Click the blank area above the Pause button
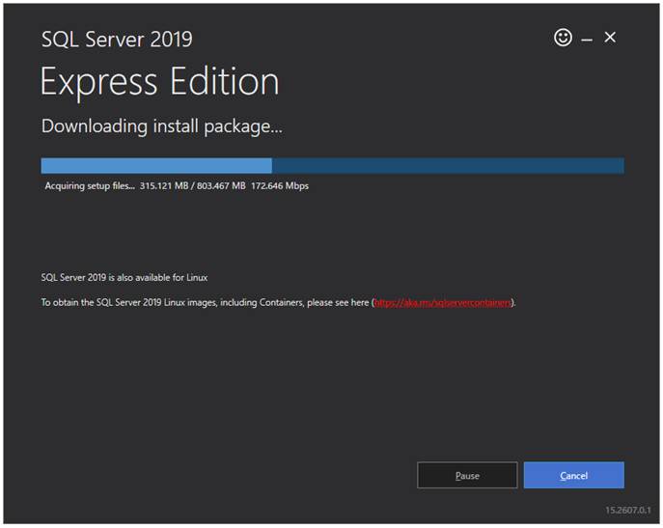This screenshot has height=528, width=663. tap(467, 402)
